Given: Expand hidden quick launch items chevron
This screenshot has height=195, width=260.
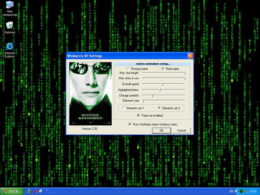Looking at the screenshot, I should [47, 190].
